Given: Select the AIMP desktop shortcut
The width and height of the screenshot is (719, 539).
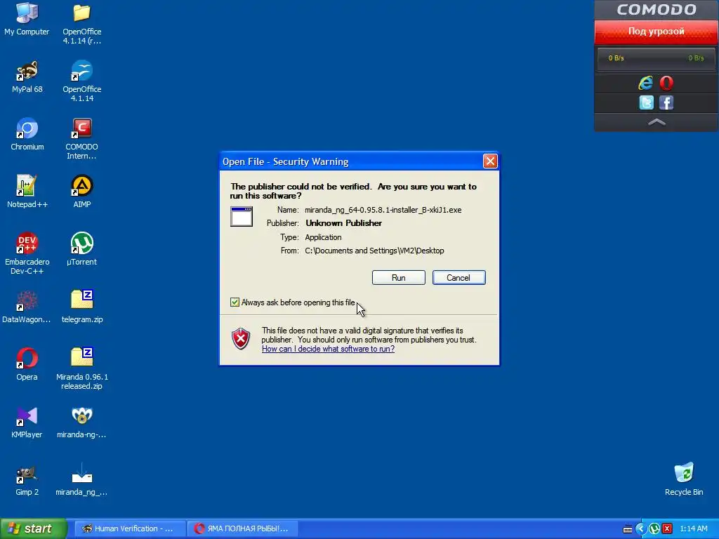Looking at the screenshot, I should [81, 192].
